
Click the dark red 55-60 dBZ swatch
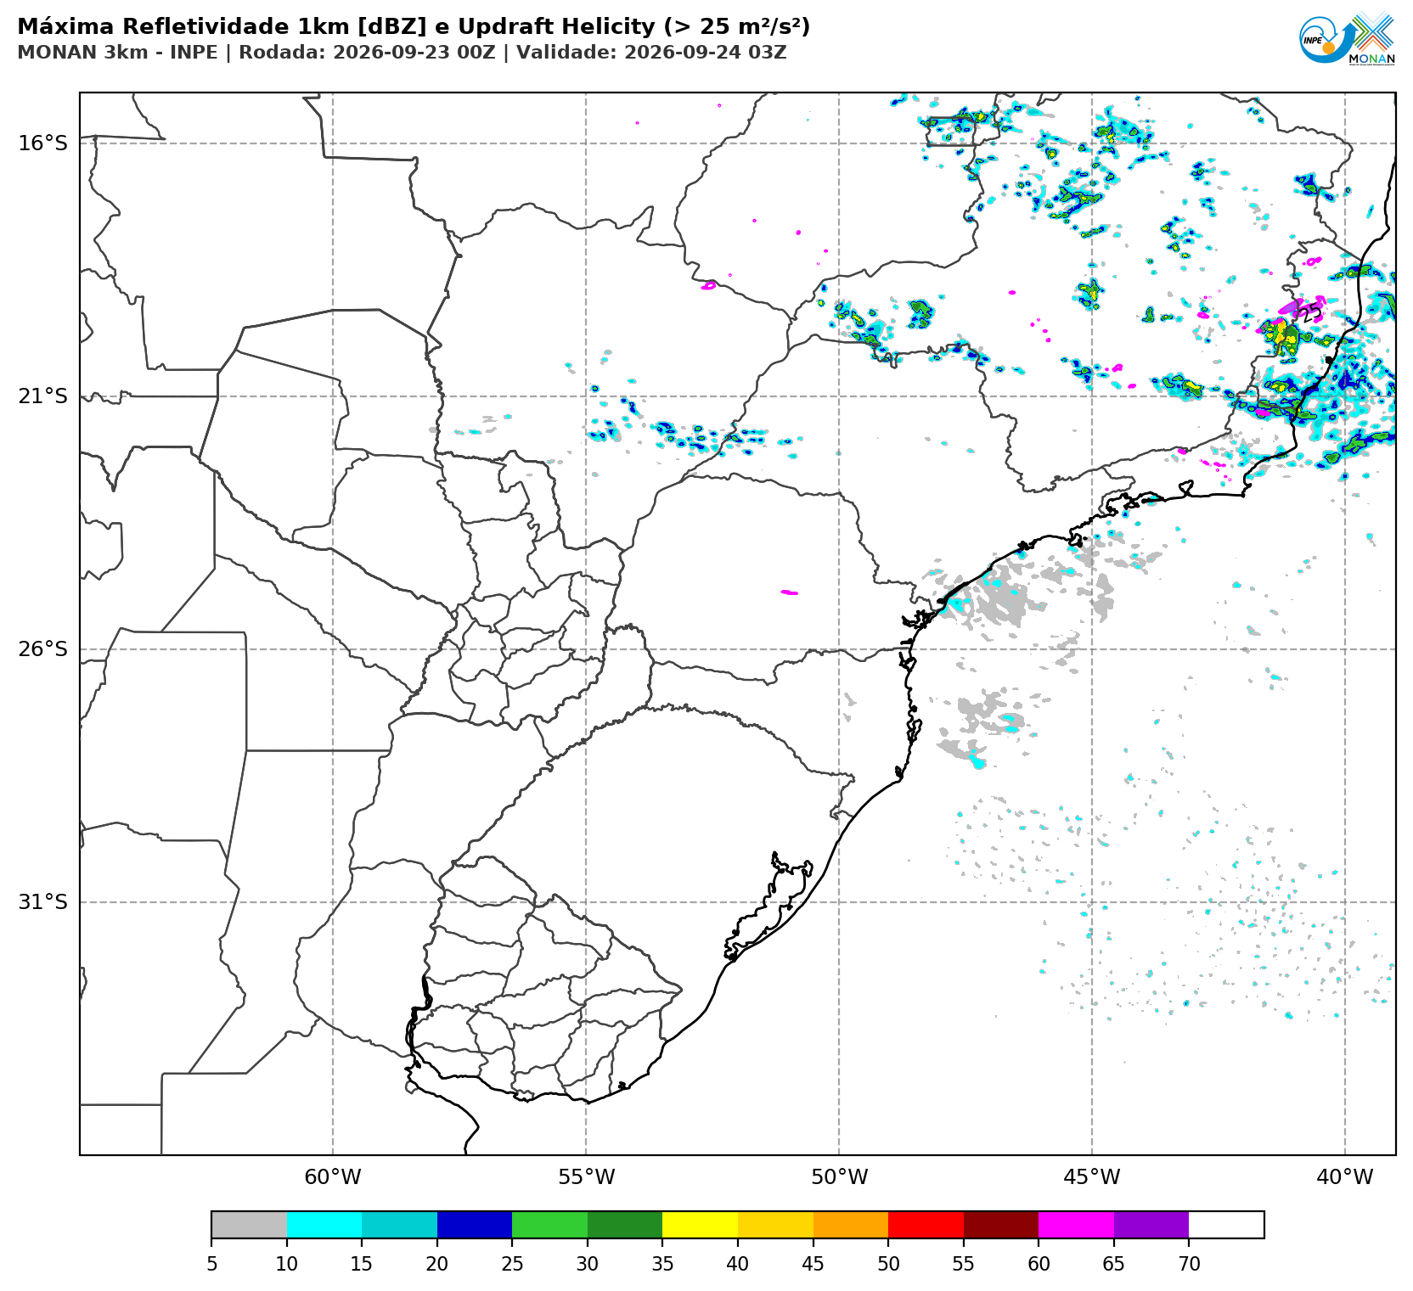pyautogui.click(x=1001, y=1225)
